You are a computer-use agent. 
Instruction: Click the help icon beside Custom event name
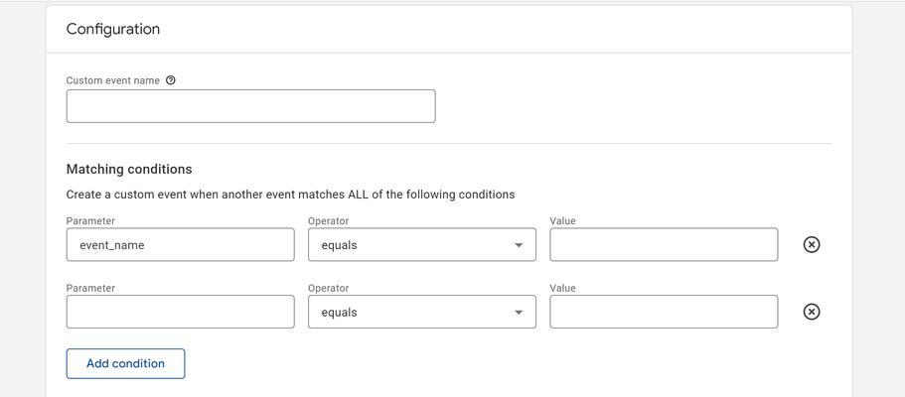coord(170,80)
